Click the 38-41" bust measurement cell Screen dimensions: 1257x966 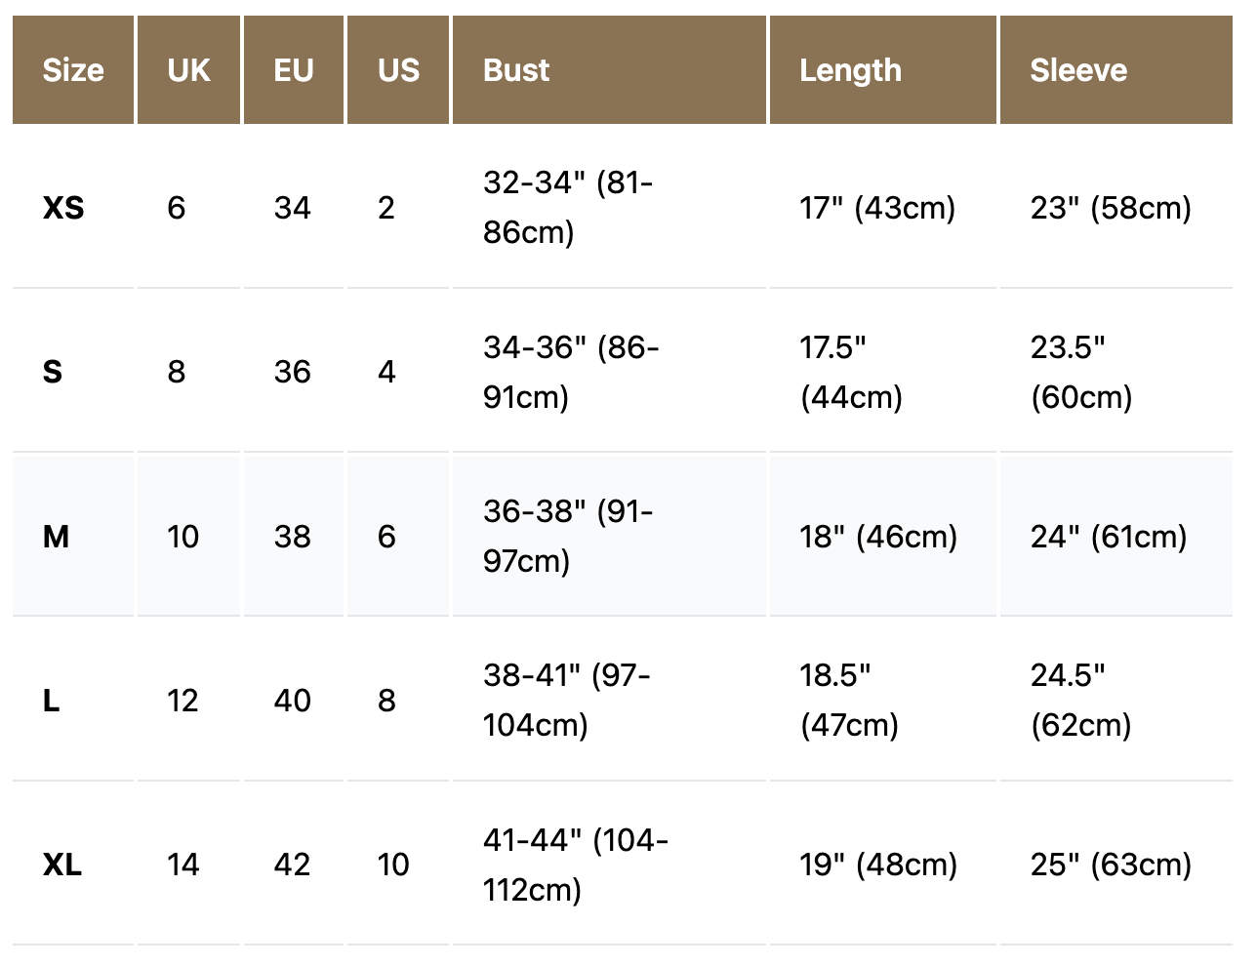tap(567, 700)
